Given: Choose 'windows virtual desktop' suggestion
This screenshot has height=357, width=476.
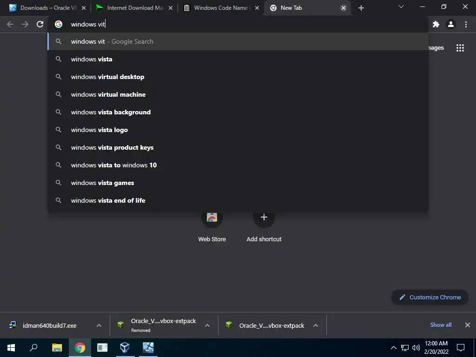Looking at the screenshot, I should [238, 77].
